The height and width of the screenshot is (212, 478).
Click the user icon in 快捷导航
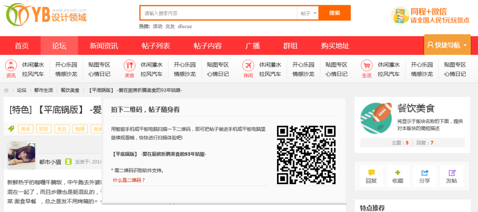tap(430, 45)
